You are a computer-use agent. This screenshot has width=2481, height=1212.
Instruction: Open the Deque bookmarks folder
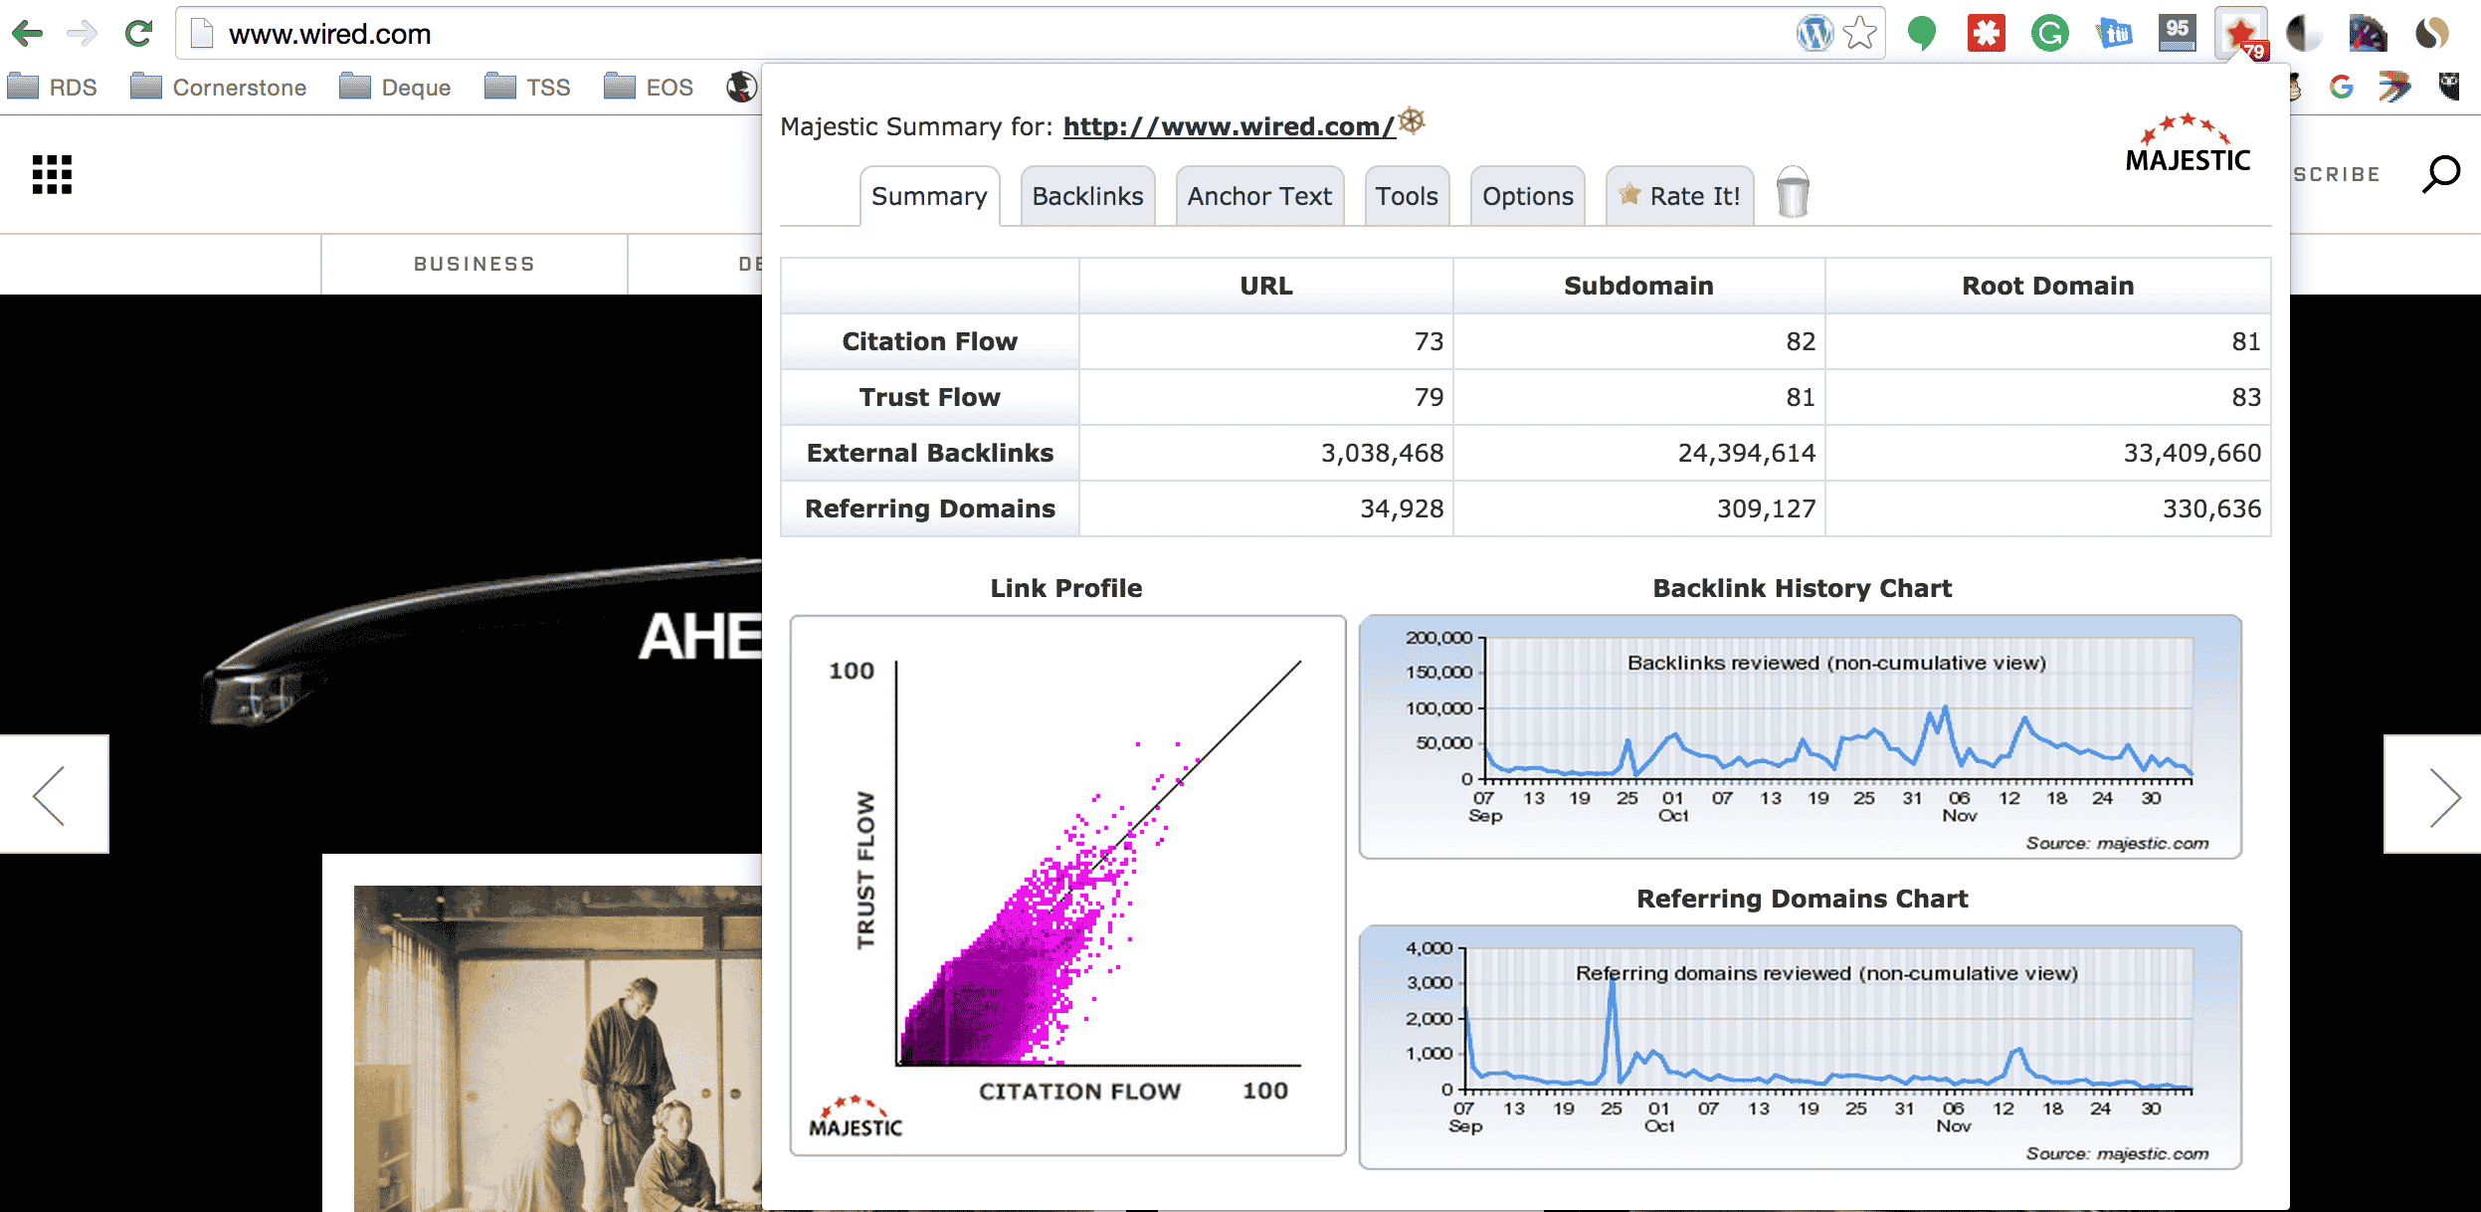[395, 88]
